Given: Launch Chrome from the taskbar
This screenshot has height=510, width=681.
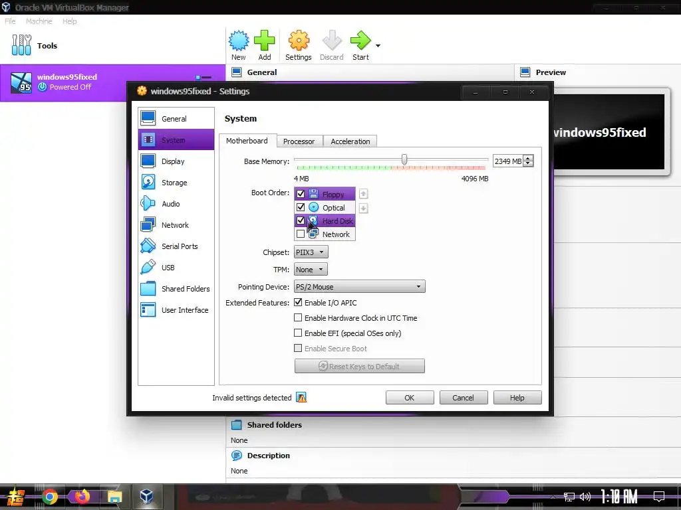Looking at the screenshot, I should pyautogui.click(x=49, y=497).
